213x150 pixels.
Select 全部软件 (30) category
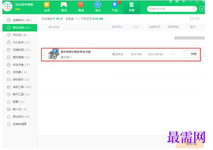(x=20, y=20)
